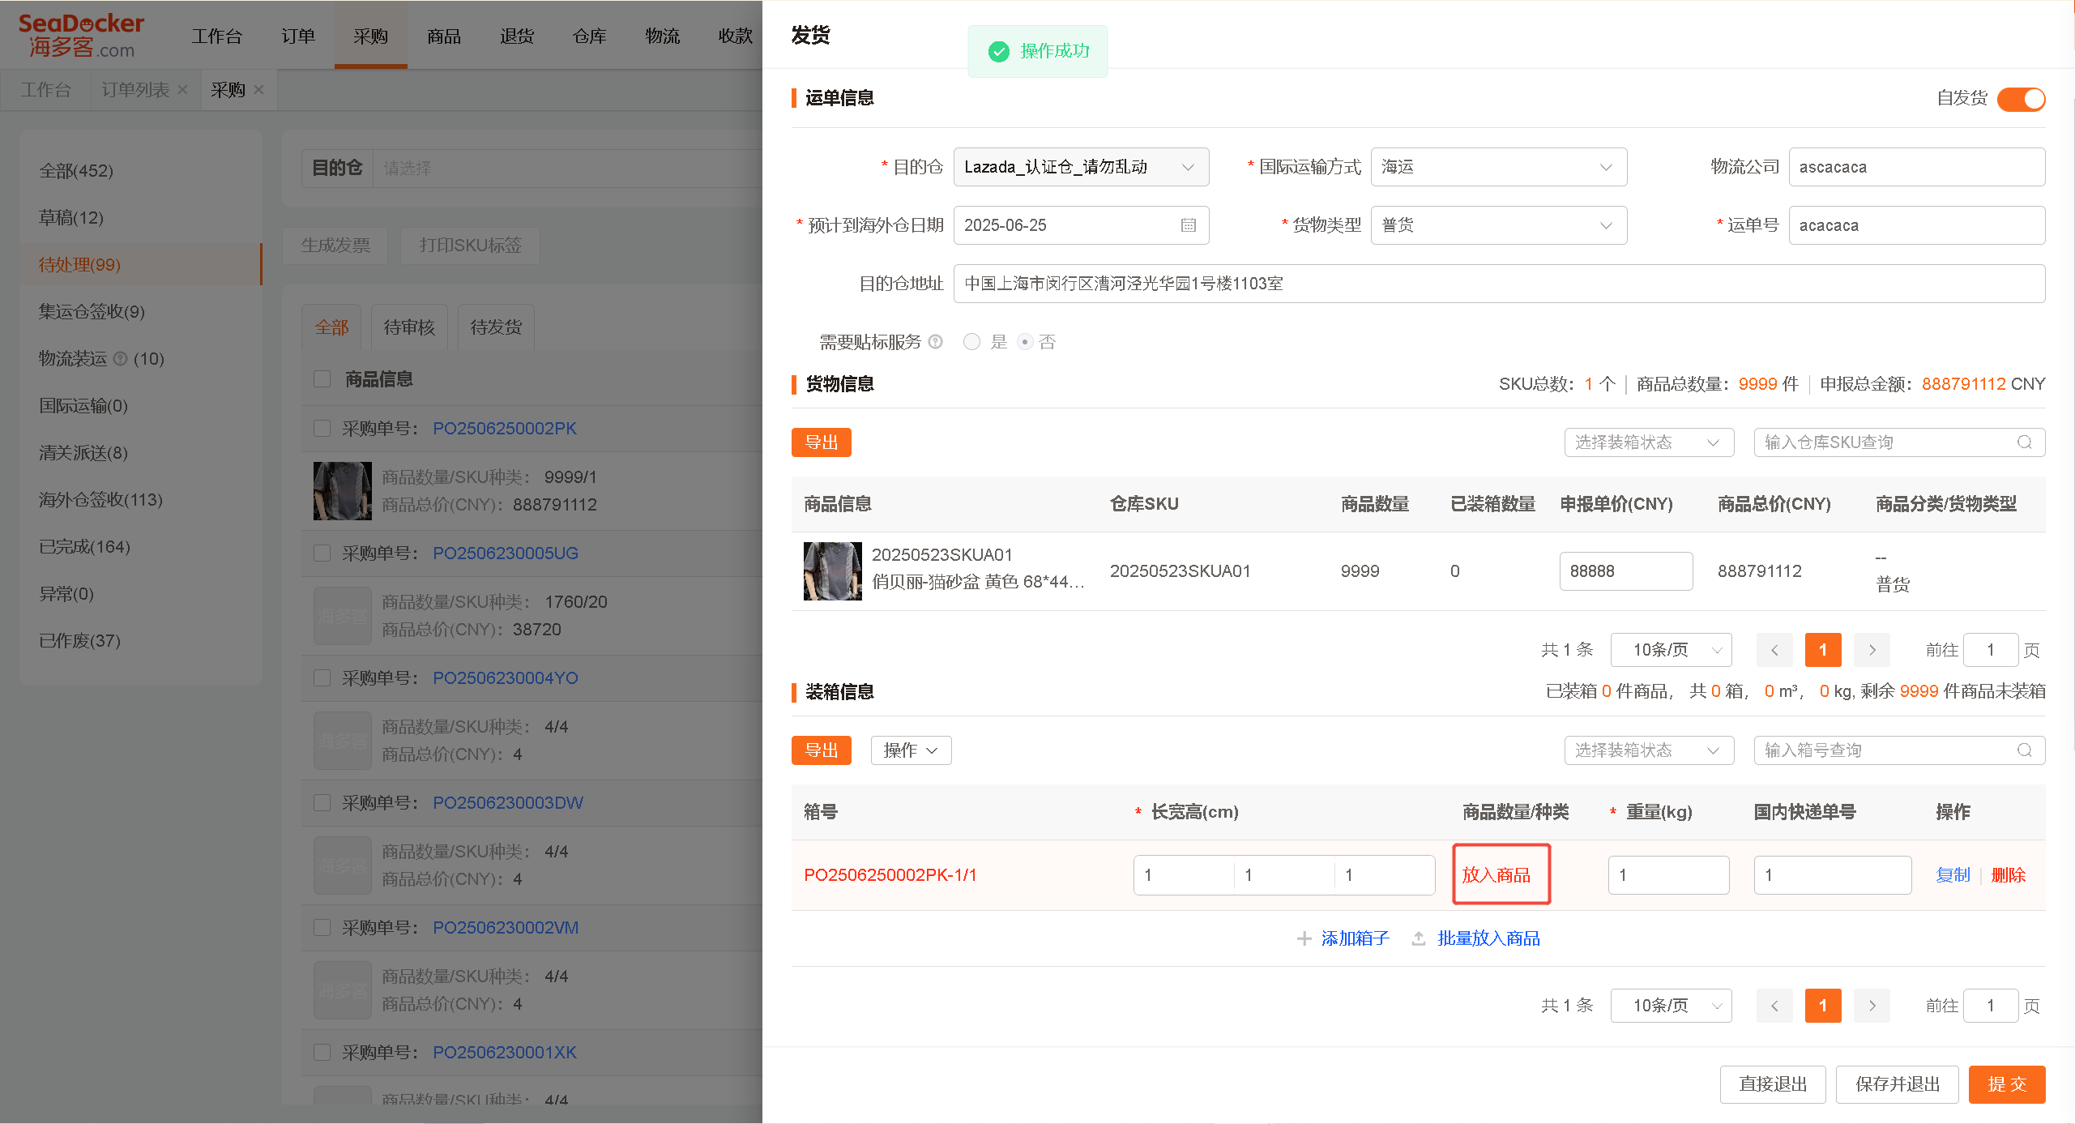Image resolution: width=2075 pixels, height=1124 pixels.
Task: Click the 保存并退出 button
Action: [x=1897, y=1084]
